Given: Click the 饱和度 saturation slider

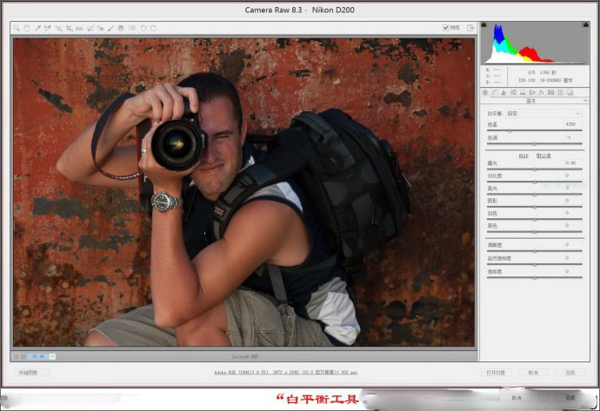Looking at the screenshot, I should (535, 278).
